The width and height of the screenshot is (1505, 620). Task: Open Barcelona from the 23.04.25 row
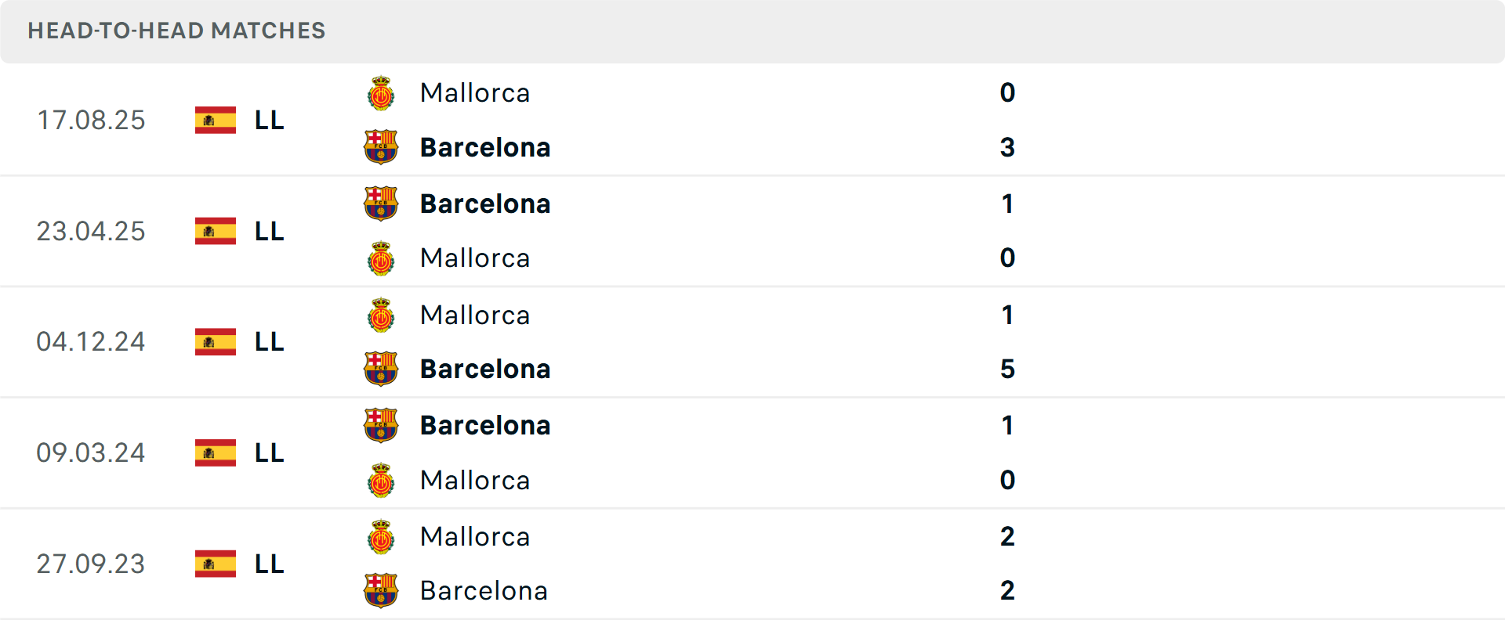point(485,204)
